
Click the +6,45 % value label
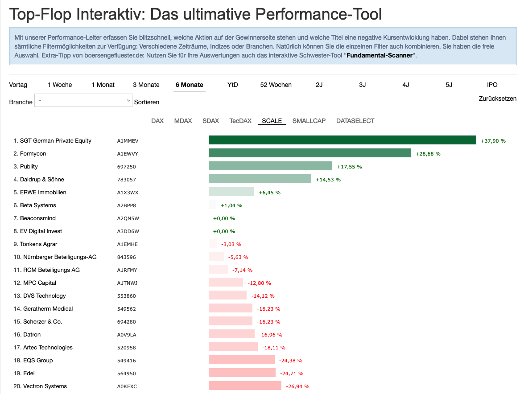pos(269,193)
